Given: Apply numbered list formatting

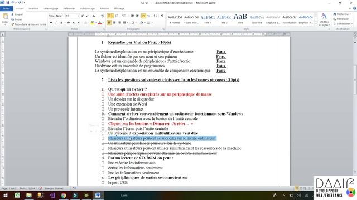Looking at the screenshot, I should coord(117,16).
